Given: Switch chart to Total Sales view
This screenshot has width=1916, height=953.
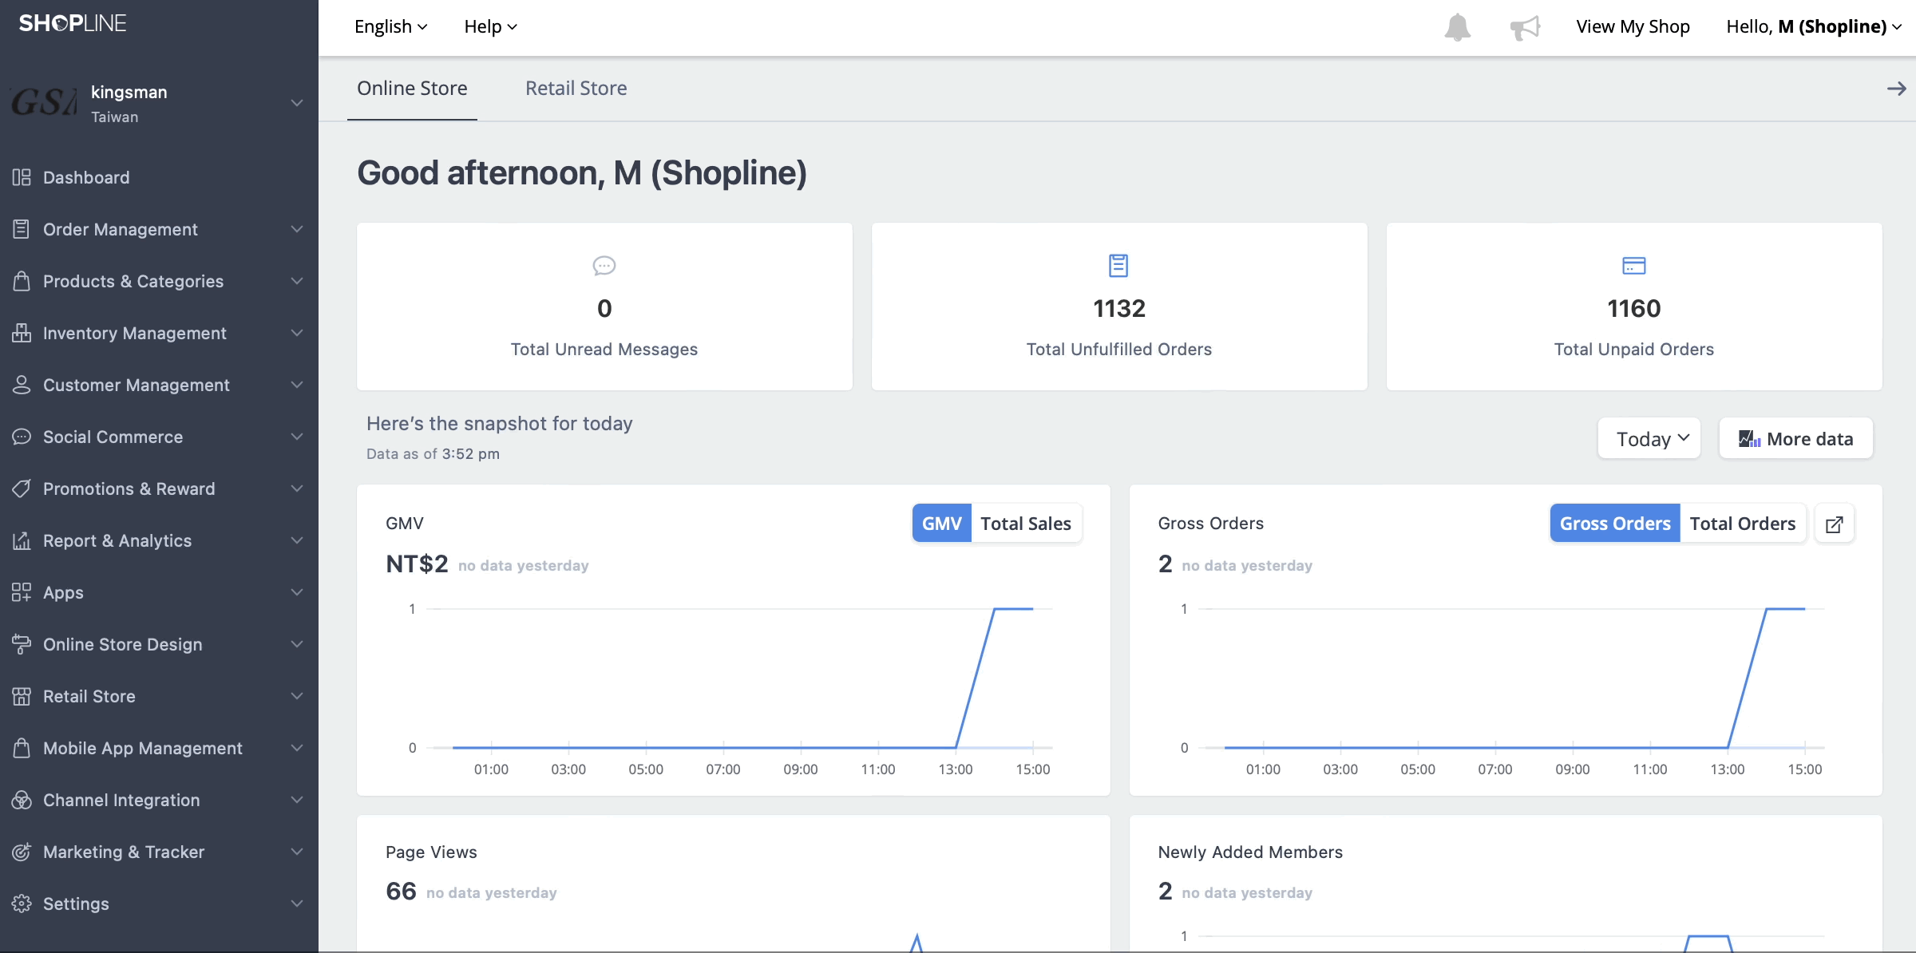Looking at the screenshot, I should 1026,524.
